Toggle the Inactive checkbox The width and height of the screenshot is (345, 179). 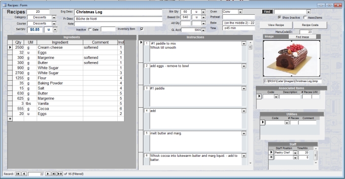(90, 29)
